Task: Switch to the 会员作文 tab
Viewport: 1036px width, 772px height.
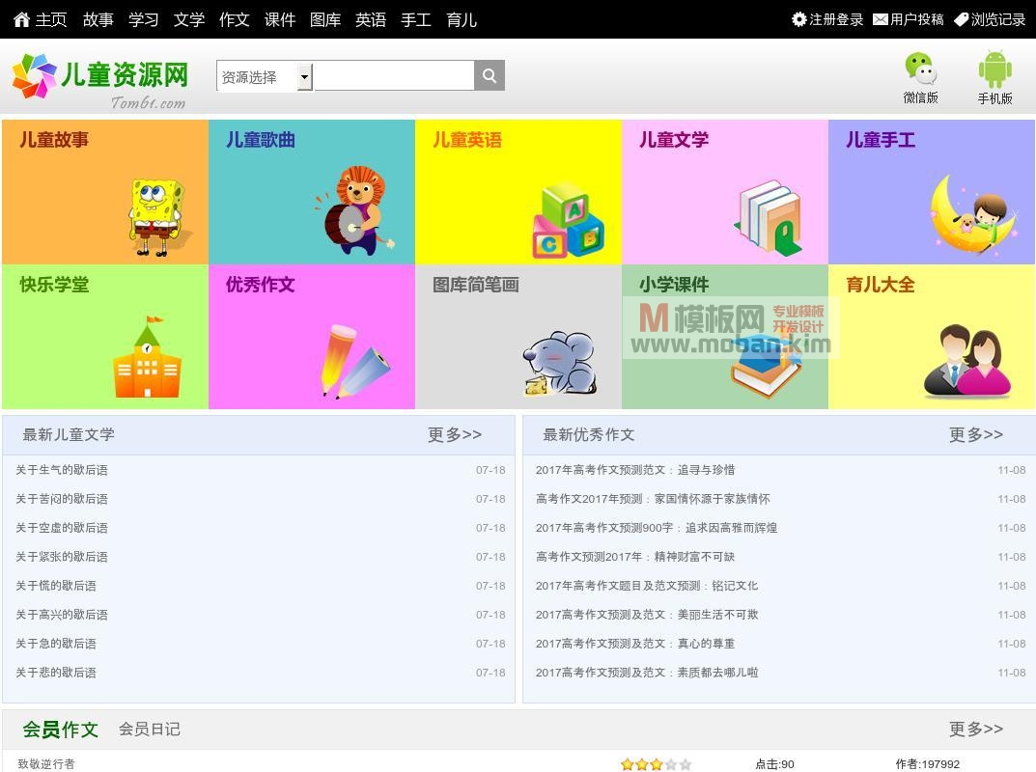Action: [60, 730]
